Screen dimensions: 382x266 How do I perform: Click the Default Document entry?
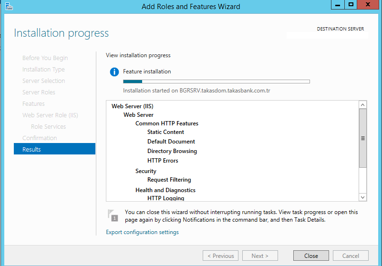171,141
